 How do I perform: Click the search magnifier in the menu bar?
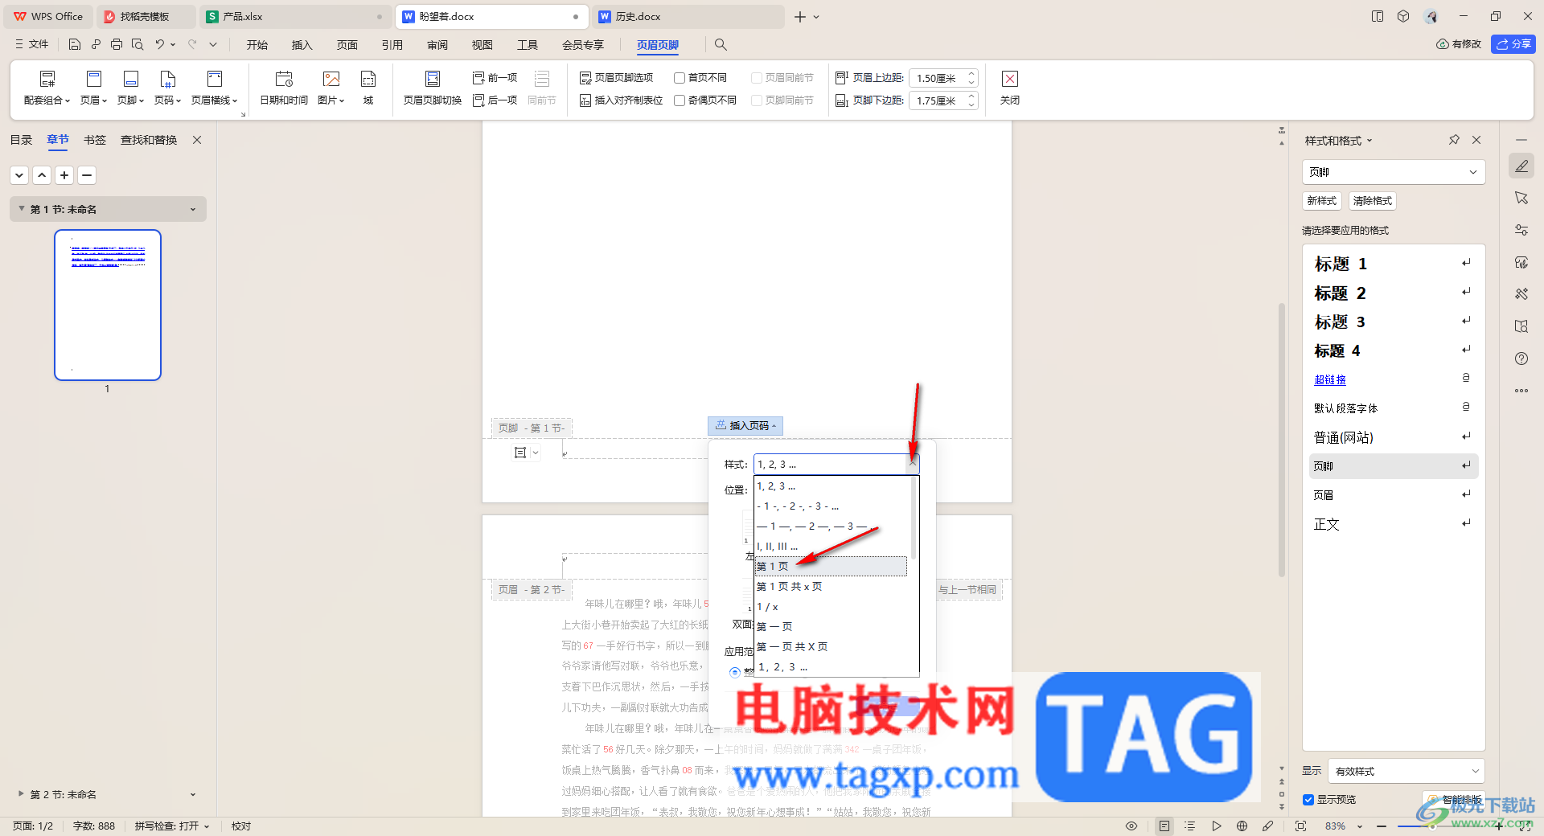click(721, 45)
